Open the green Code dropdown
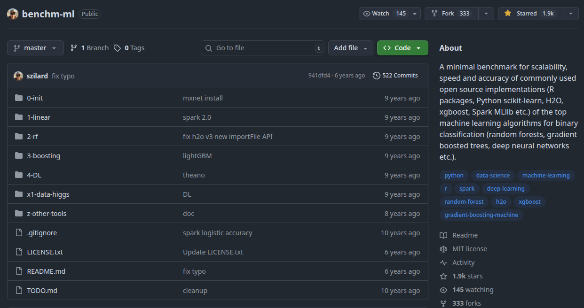Screen dimensions: 584x308 (x=402, y=48)
